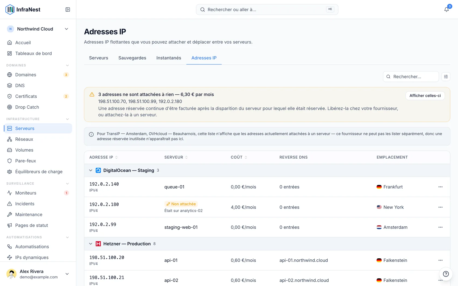Select the Adresses IP tab
The width and height of the screenshot is (458, 286).
[204, 58]
